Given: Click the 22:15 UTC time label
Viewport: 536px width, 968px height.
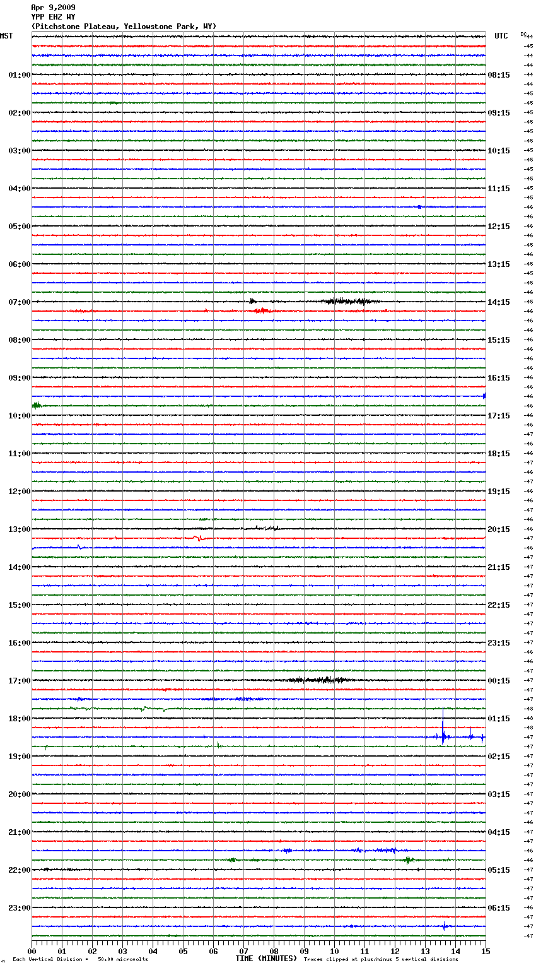Looking at the screenshot, I should (499, 605).
